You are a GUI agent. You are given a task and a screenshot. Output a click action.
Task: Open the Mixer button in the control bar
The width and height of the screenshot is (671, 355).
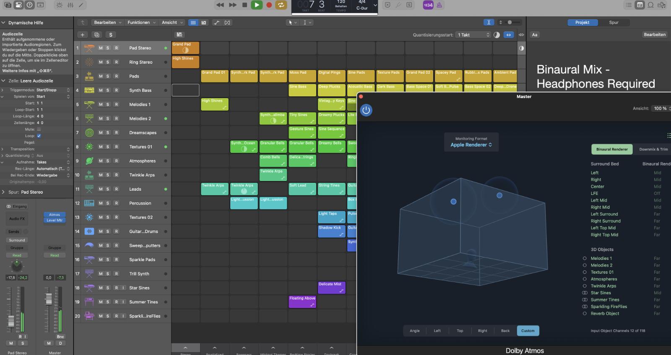(70, 5)
